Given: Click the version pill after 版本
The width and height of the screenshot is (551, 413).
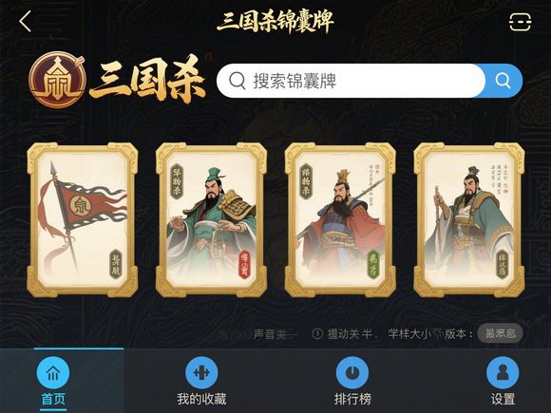Looking at the screenshot, I should (x=500, y=333).
